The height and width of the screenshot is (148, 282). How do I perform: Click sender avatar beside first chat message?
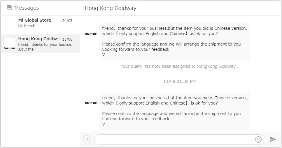[90, 34]
